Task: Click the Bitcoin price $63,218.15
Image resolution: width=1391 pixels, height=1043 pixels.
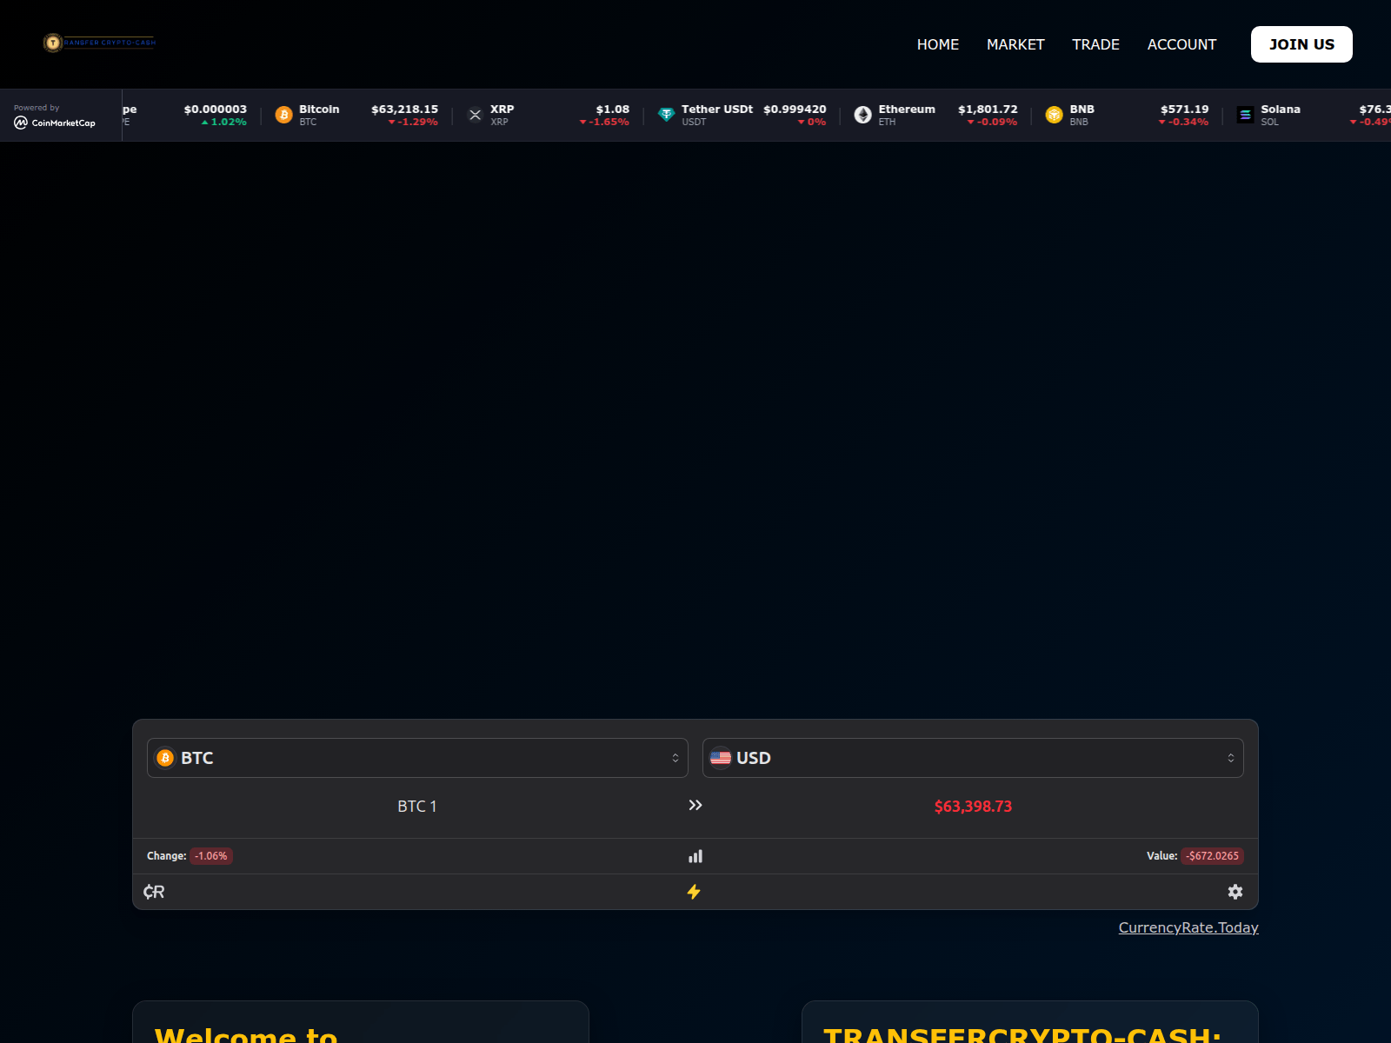Action: (404, 109)
